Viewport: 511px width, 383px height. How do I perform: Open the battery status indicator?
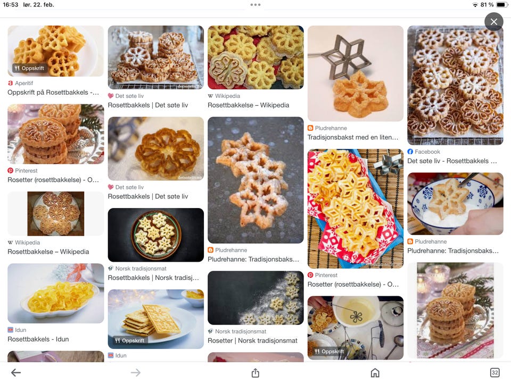tap(501, 5)
